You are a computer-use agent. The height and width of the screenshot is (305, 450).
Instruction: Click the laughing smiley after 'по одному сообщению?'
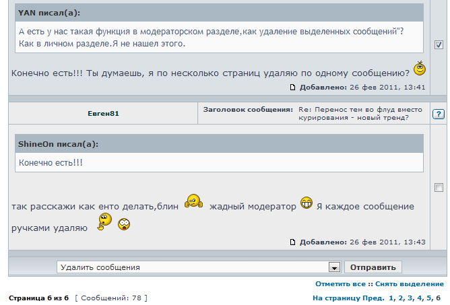point(420,68)
